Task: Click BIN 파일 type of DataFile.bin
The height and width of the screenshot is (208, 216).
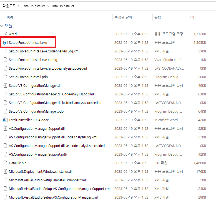Action: tap(161, 163)
